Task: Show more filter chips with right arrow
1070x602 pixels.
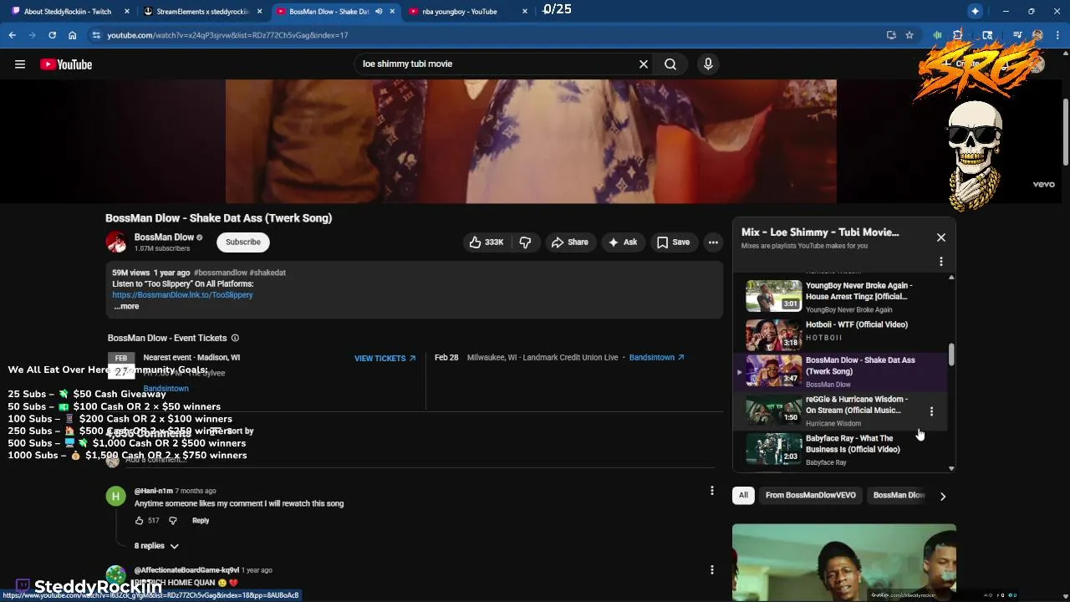Action: (942, 496)
